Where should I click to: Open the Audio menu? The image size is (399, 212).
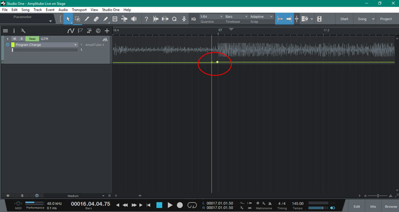tap(63, 10)
